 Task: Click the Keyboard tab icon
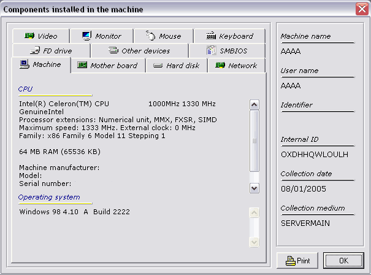[x=211, y=36]
